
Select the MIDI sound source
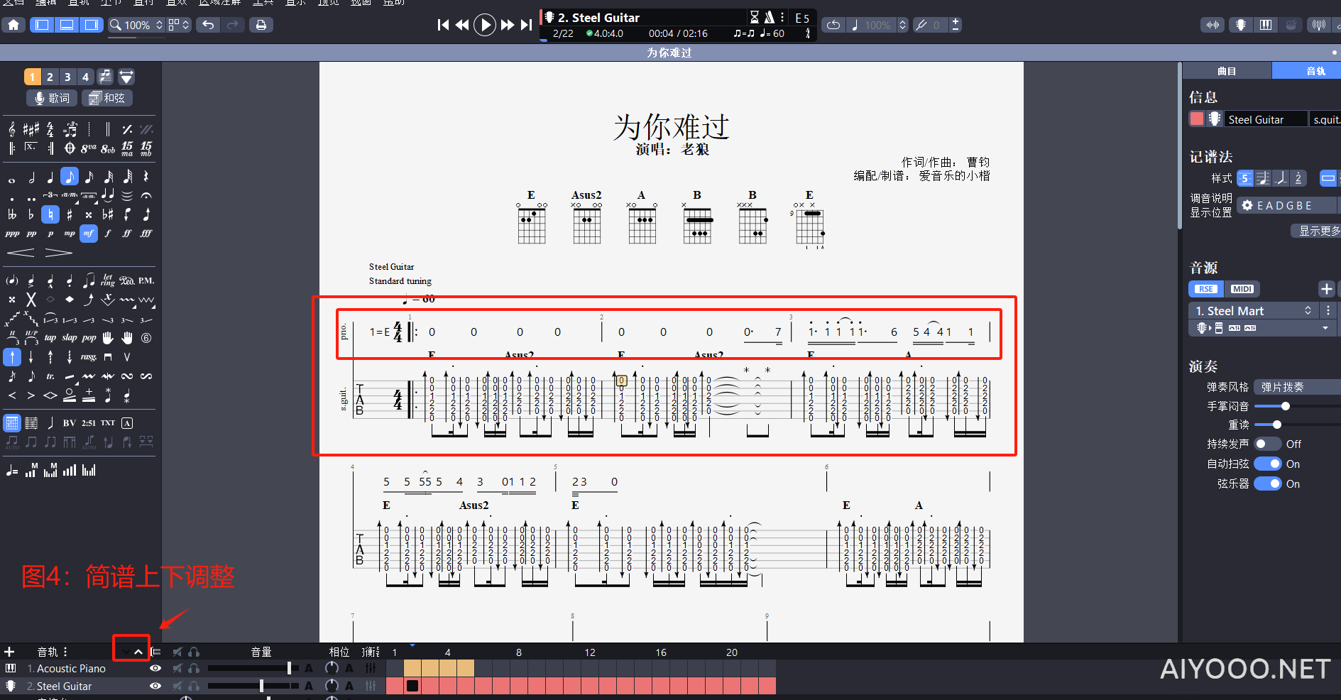pos(1242,289)
